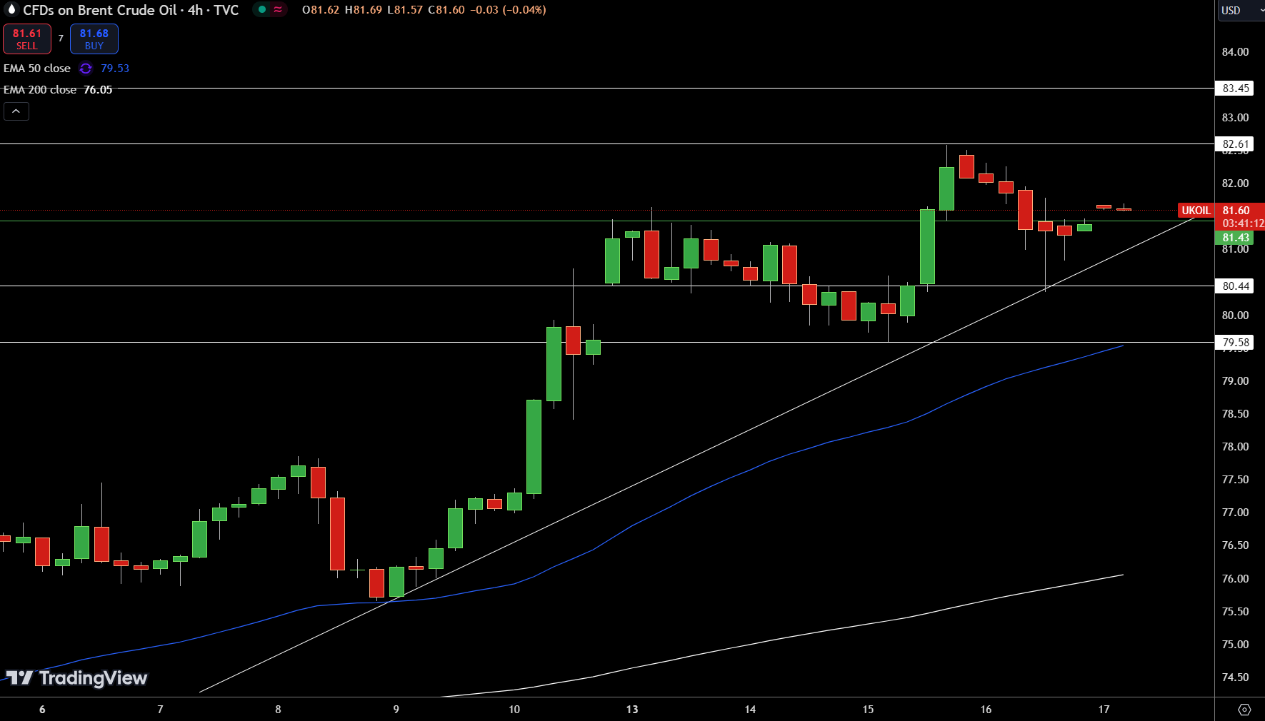
Task: Click the 79.58 horizontal line price label
Action: tap(1235, 343)
